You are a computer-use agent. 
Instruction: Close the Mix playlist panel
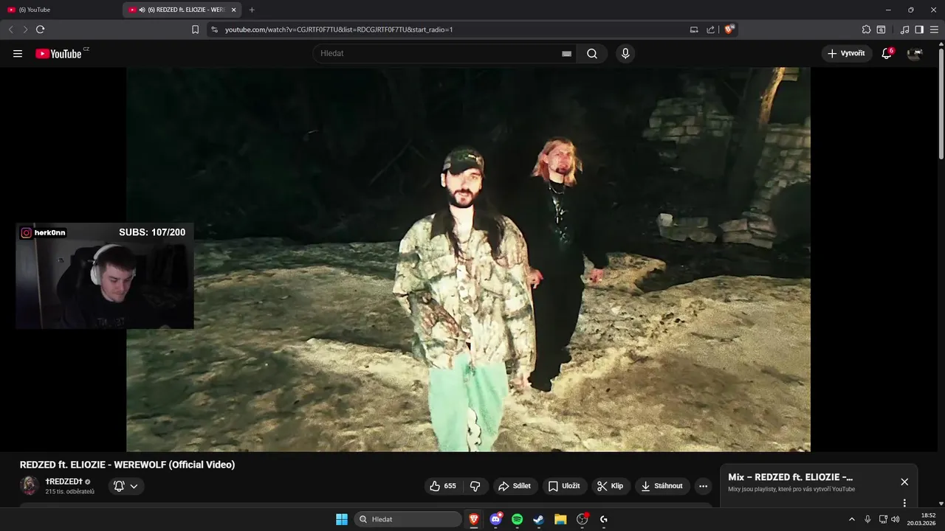coord(904,482)
